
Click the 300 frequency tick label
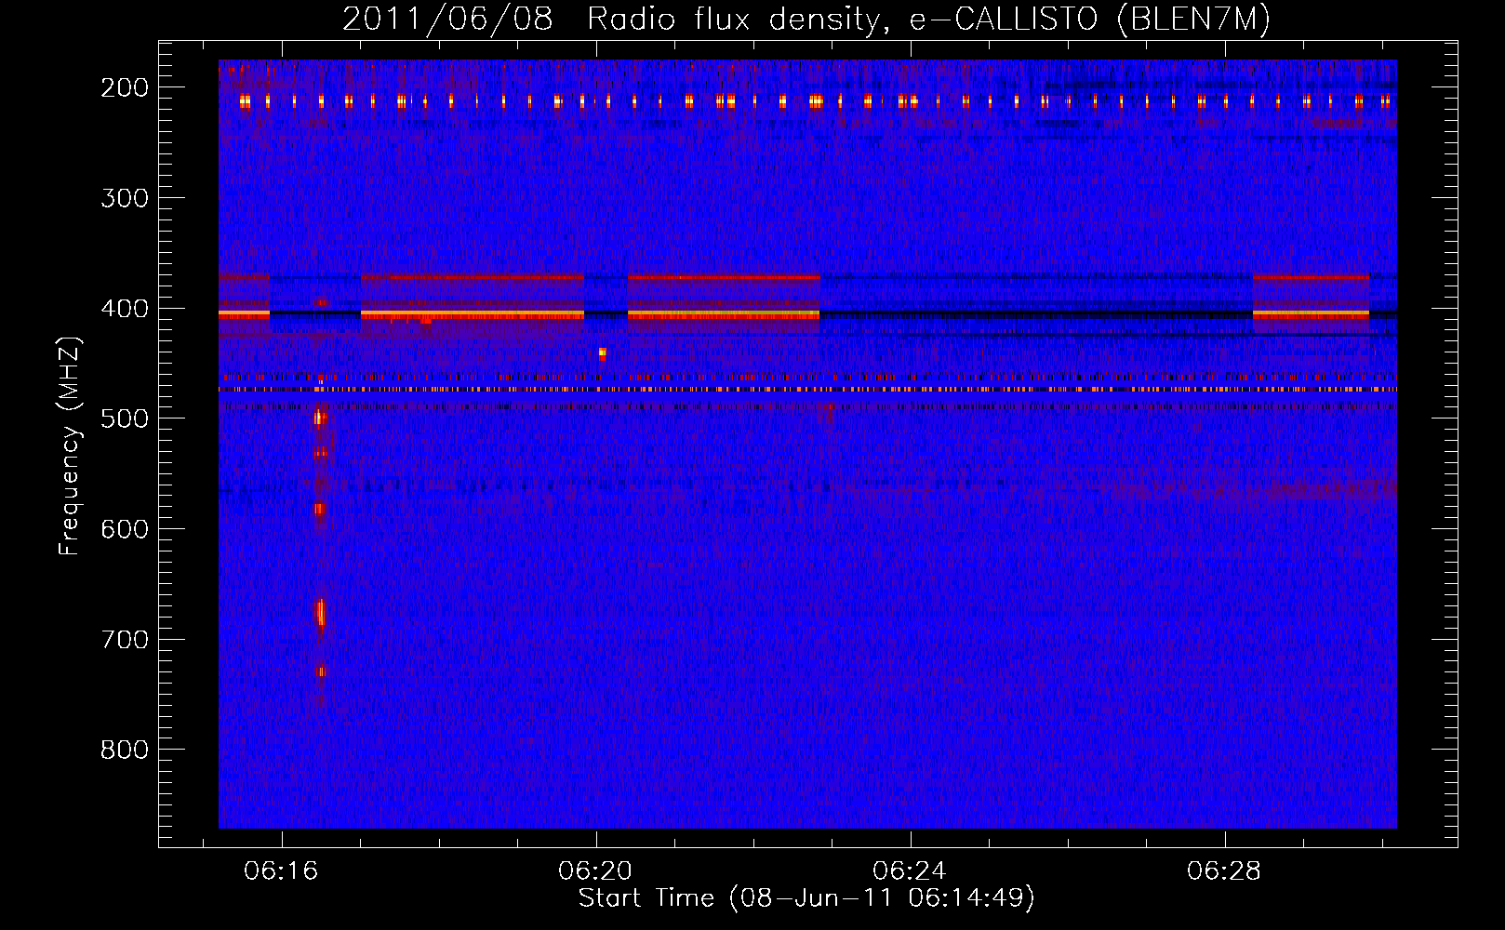125,198
